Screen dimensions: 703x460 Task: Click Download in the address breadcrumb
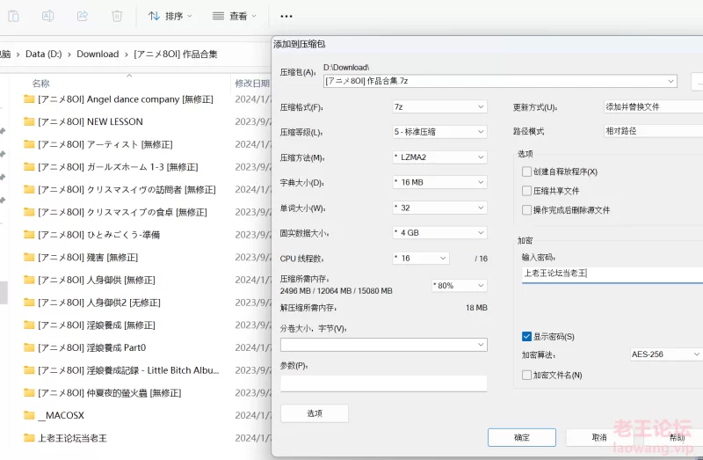click(98, 54)
